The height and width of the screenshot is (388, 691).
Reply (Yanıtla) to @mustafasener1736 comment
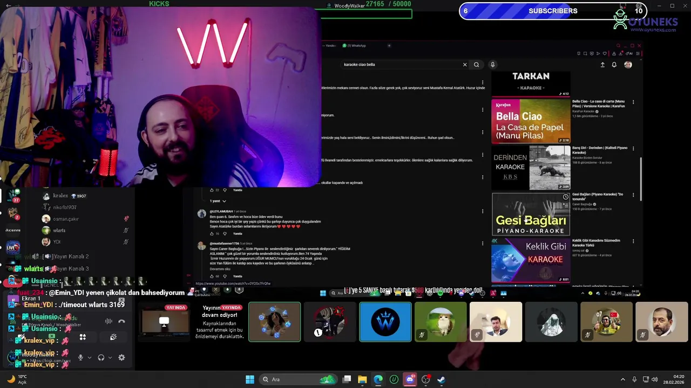[x=238, y=276]
